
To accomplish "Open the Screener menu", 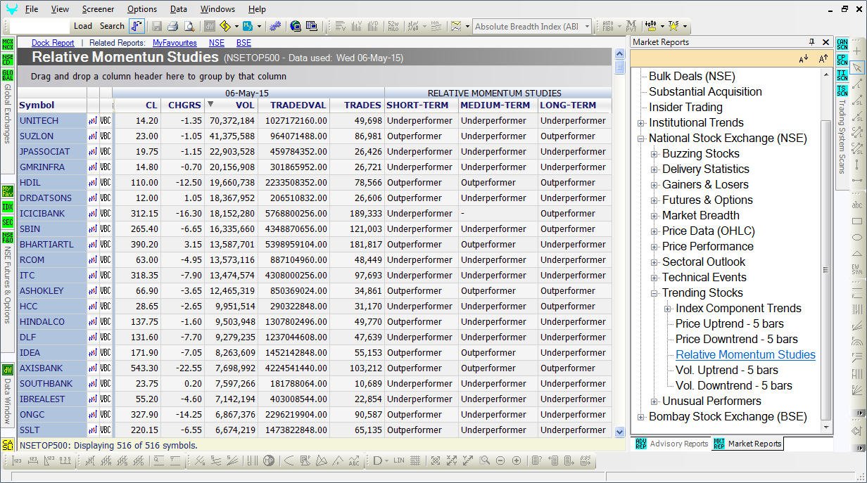I will pos(98,9).
